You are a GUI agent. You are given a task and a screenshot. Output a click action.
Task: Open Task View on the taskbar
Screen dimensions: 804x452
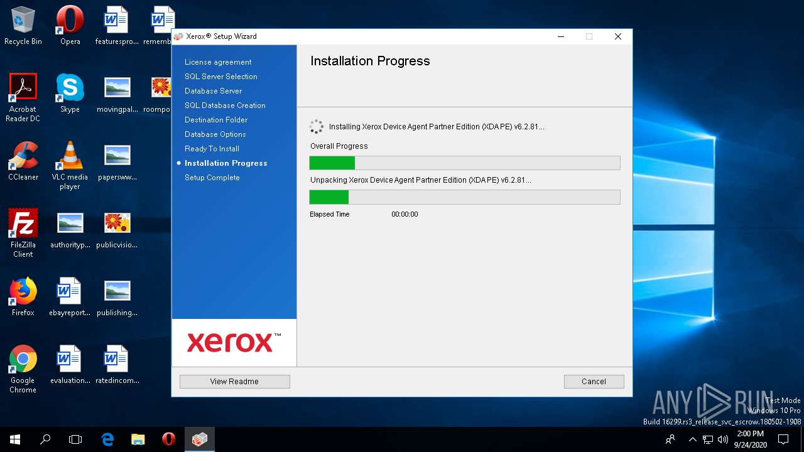tap(75, 439)
